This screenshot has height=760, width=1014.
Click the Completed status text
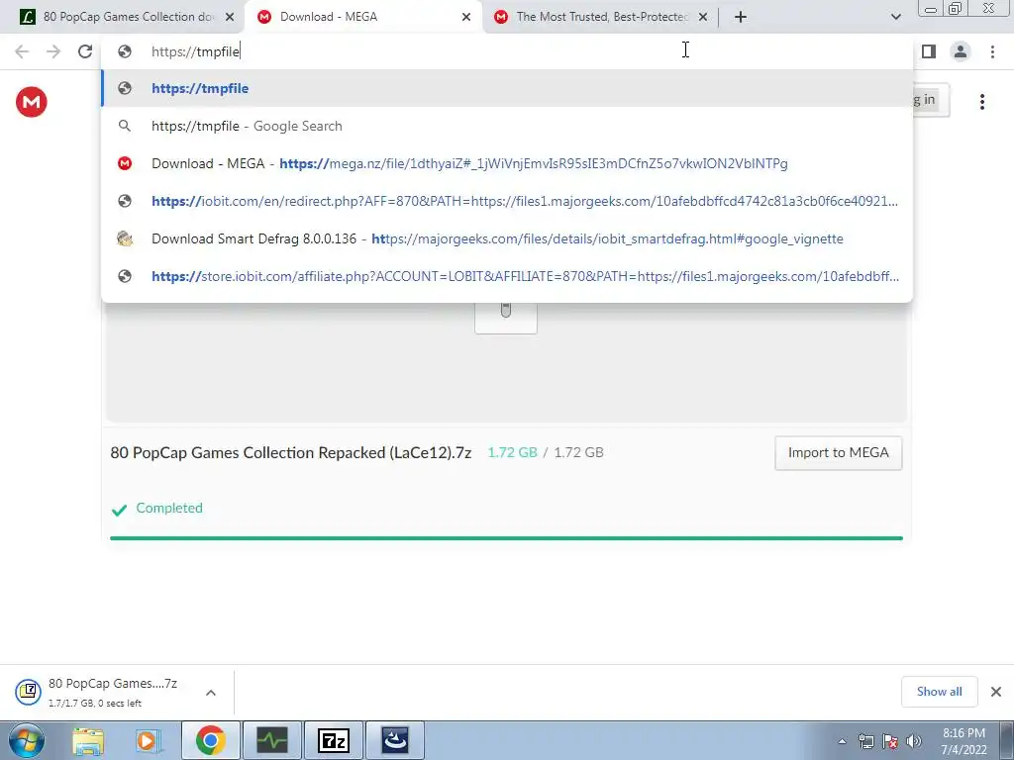click(x=169, y=508)
